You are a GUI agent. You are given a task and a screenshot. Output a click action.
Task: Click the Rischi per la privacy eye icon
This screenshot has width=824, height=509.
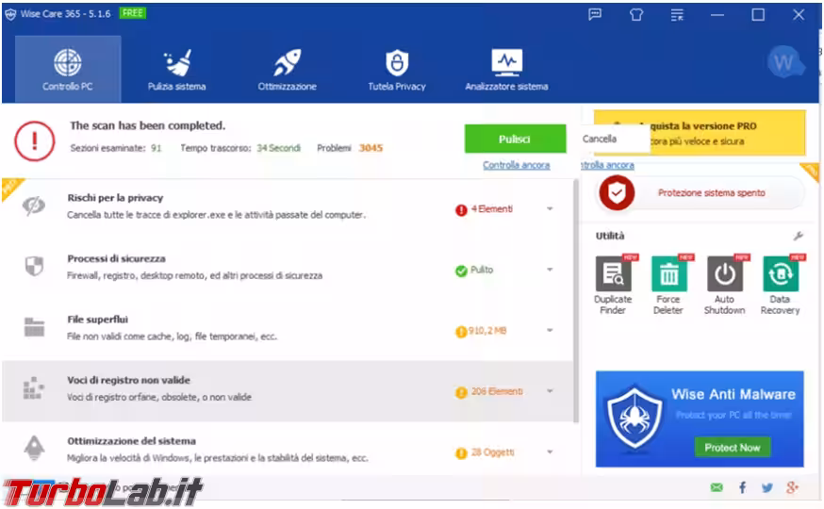click(x=34, y=205)
